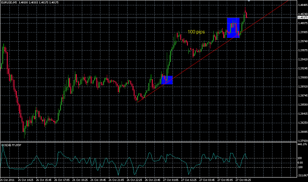Image resolution: width=308 pixels, height=182 pixels.
Task: Click the 1.39245 price scale label
Action: coord(303,68)
